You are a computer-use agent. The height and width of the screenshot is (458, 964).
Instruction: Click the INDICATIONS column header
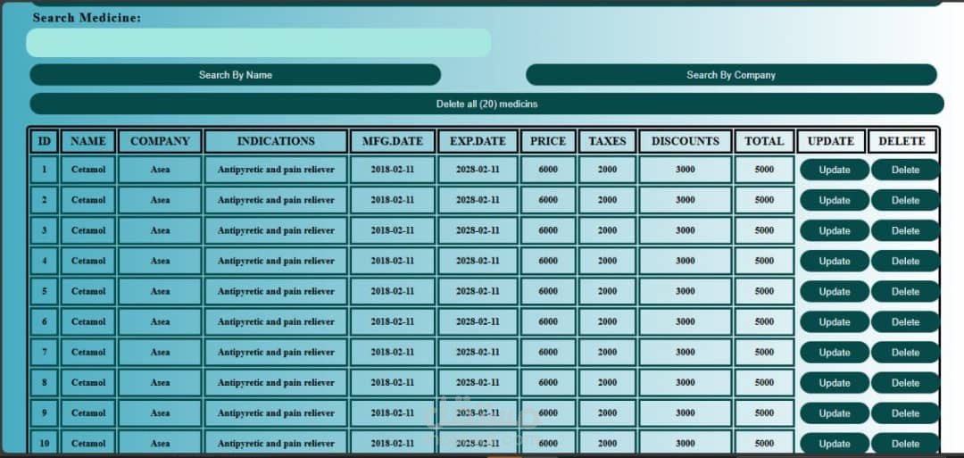point(276,141)
